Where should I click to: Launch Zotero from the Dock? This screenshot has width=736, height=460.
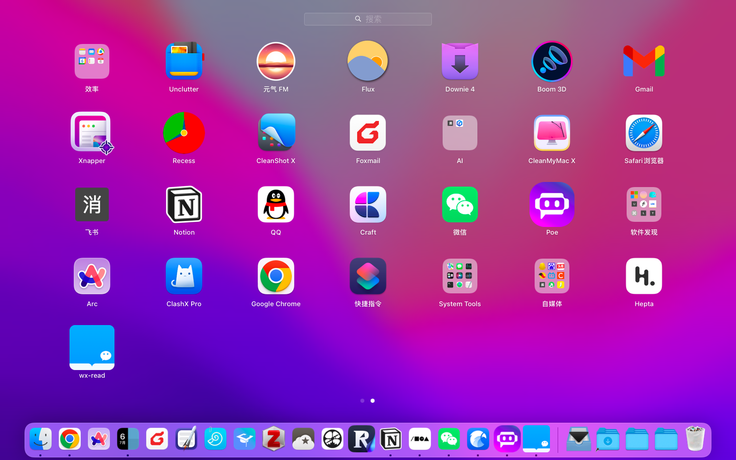tap(273, 439)
